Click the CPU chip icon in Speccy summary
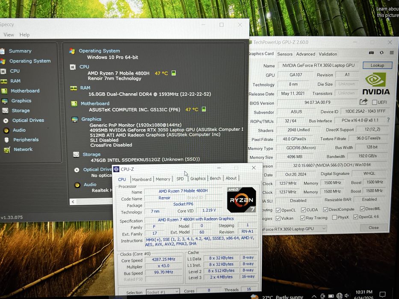The height and width of the screenshot is (299, 399). point(73,67)
